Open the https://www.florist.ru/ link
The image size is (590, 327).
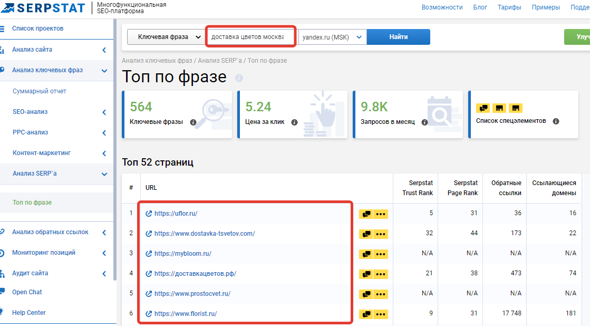(x=186, y=313)
